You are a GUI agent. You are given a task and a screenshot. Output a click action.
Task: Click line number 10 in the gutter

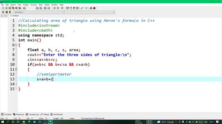pos(12,64)
